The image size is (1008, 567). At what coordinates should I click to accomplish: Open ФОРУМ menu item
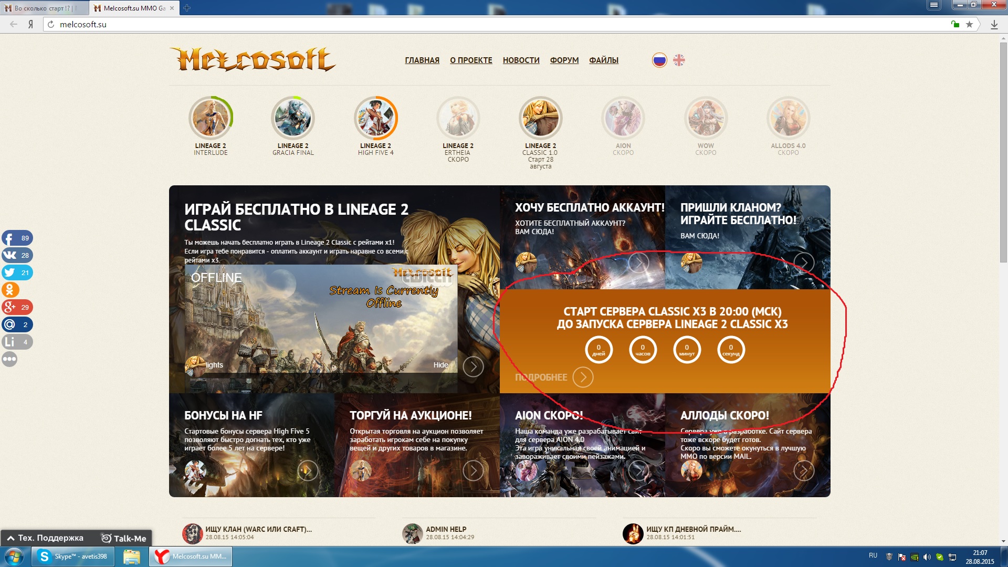564,60
